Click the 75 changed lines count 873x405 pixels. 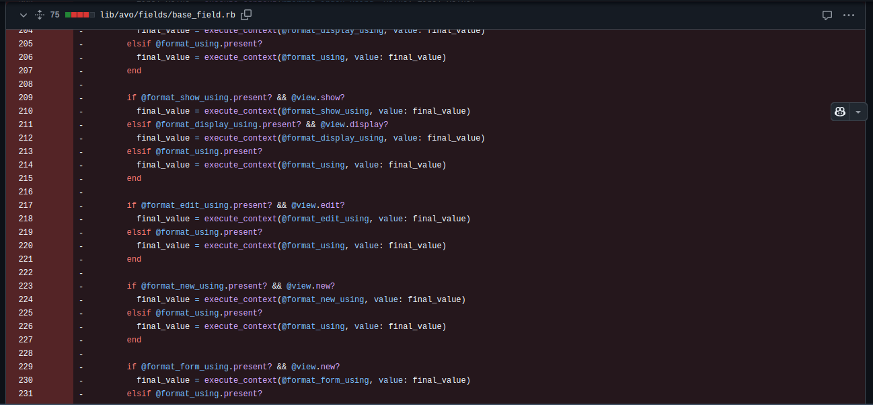54,15
